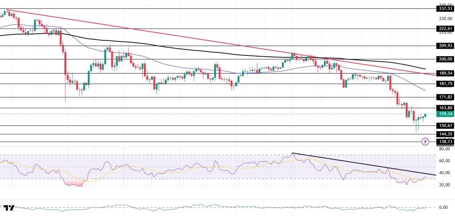Screen dimensions: 455x218
Task: Click the purple lightning bolt icon
Action: tap(425, 142)
